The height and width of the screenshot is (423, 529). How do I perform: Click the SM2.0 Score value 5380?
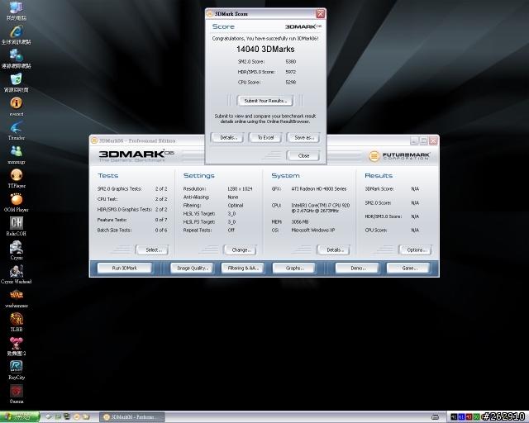coord(290,62)
